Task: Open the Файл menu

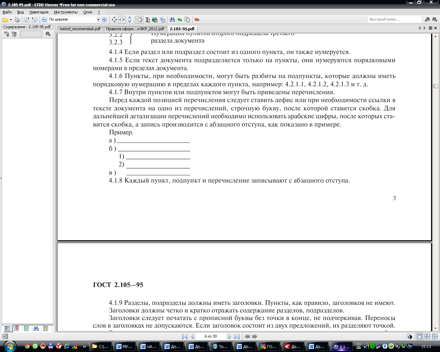Action: click(x=7, y=12)
